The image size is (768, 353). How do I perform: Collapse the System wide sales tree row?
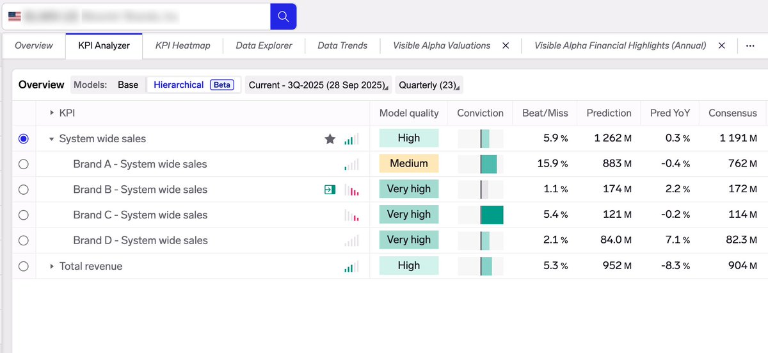point(51,138)
